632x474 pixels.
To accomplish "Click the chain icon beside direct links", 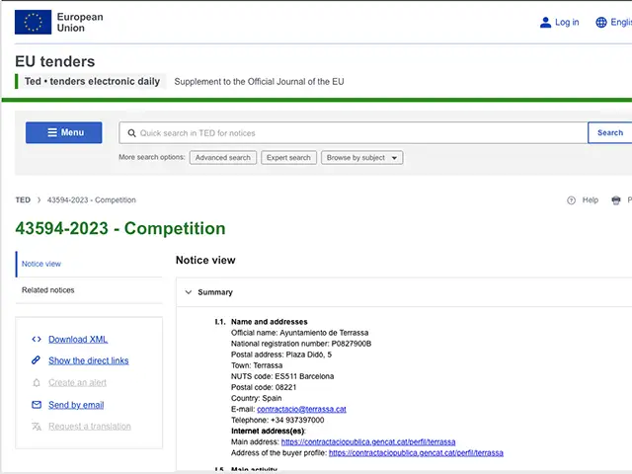I will pyautogui.click(x=36, y=360).
